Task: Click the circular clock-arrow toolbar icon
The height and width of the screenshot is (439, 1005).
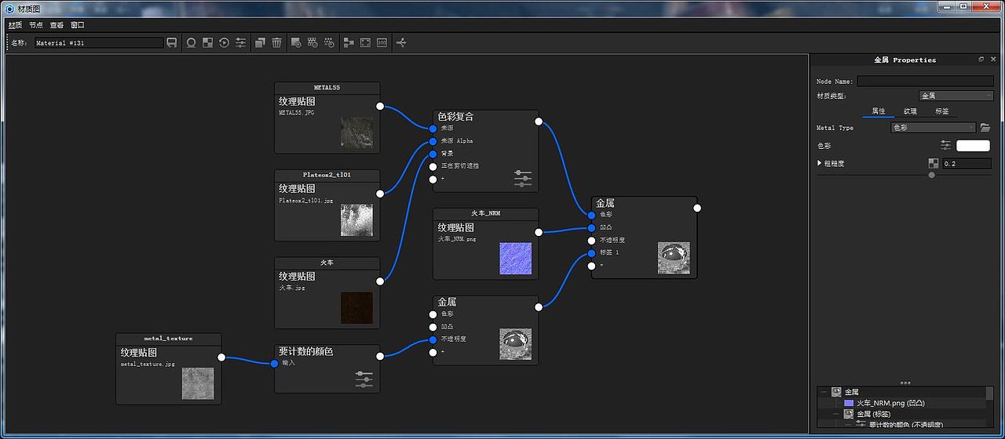Action: click(x=224, y=42)
